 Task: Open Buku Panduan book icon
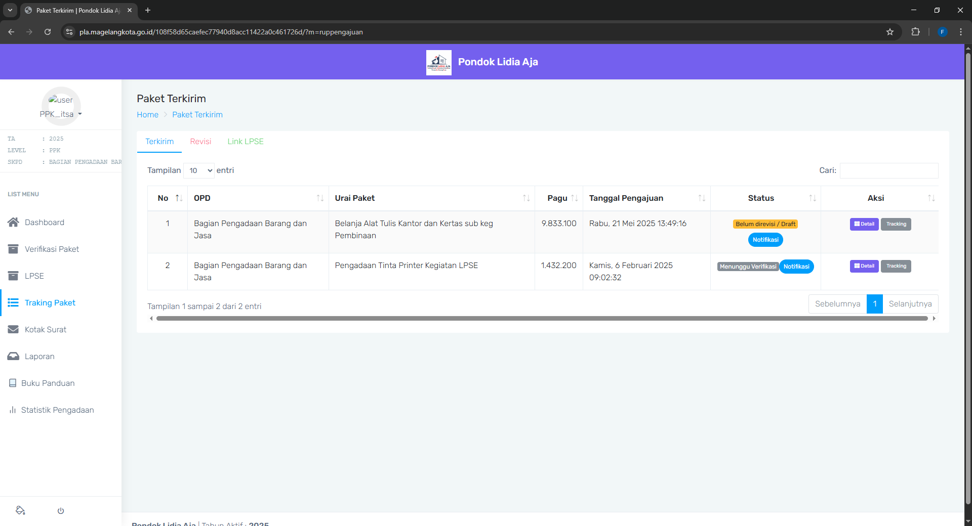point(13,383)
